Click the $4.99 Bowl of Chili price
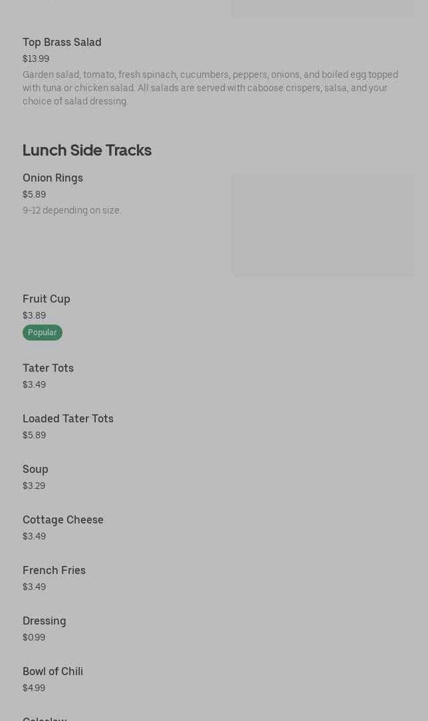This screenshot has height=721, width=428. point(34,688)
